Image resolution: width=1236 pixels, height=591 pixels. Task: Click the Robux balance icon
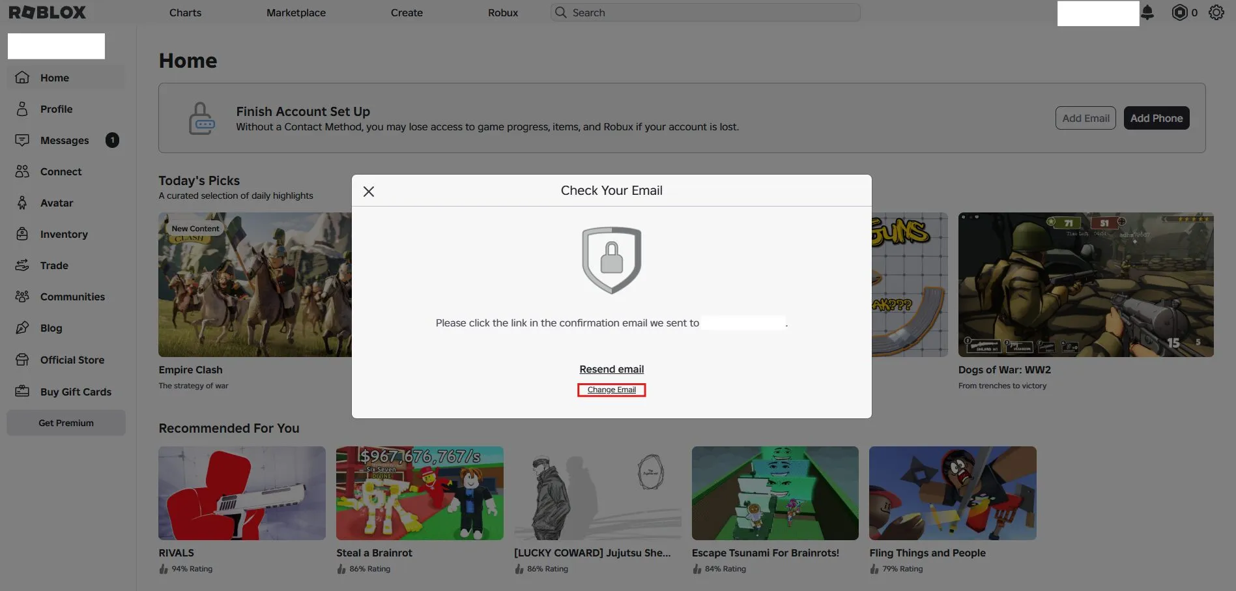1179,12
